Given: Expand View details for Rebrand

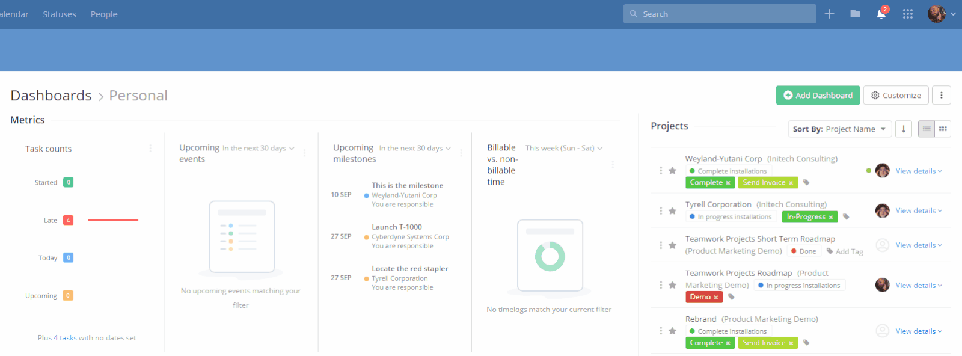Looking at the screenshot, I should tap(919, 331).
